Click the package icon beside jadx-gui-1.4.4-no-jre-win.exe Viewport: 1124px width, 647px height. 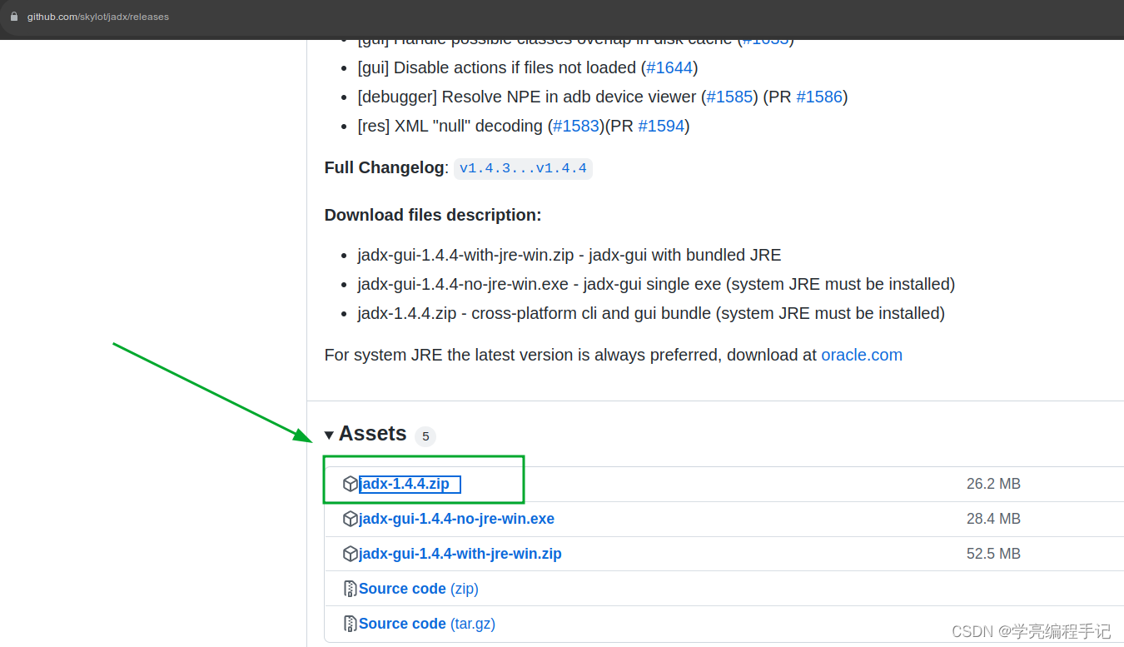[x=351, y=518]
